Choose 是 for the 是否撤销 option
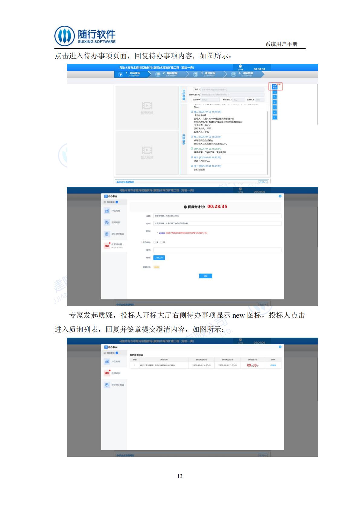This screenshot has height=509, width=360. point(155,242)
